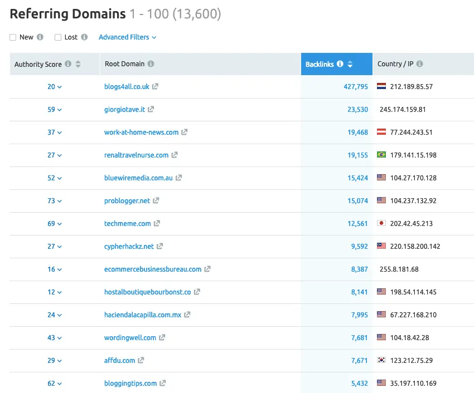474x393 pixels.
Task: Expand authority score 69 for techmeme.com
Action: point(55,224)
